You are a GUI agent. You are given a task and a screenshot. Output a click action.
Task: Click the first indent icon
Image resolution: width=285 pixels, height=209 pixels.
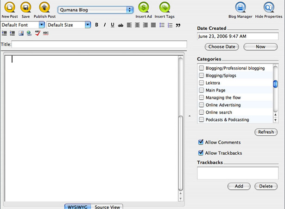pos(4,33)
